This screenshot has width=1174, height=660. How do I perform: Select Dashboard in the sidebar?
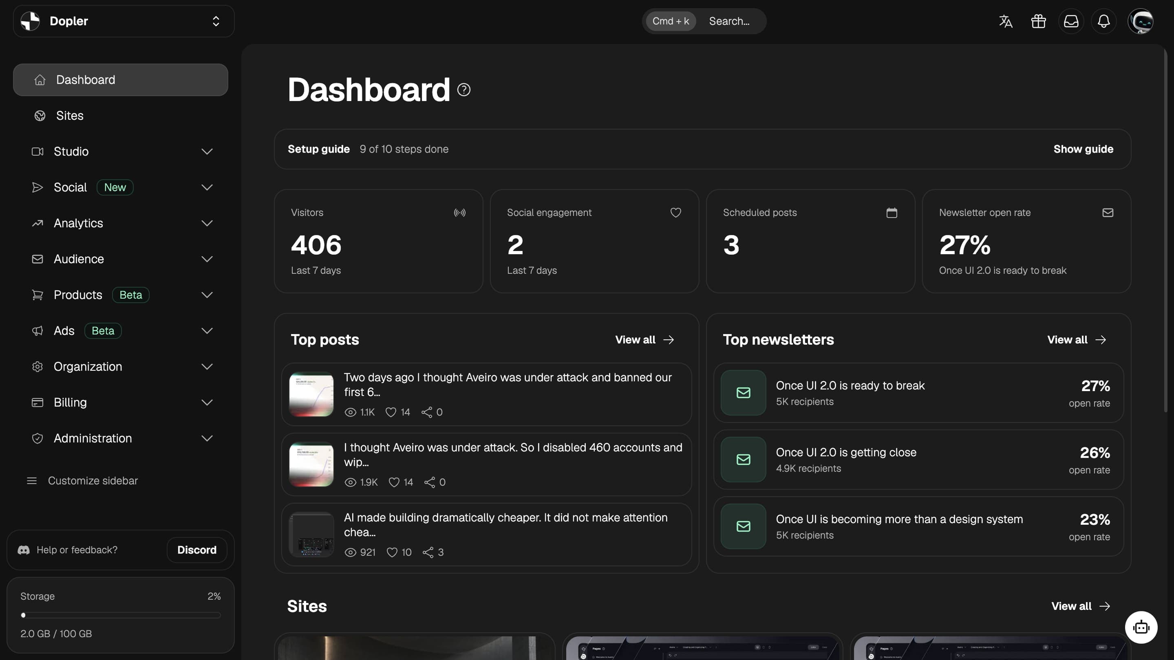120,80
